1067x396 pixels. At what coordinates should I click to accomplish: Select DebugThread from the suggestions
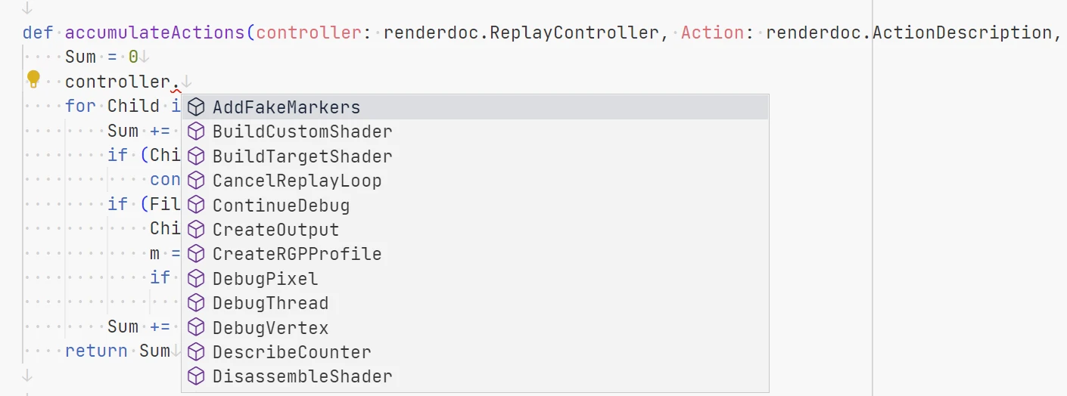pos(270,303)
